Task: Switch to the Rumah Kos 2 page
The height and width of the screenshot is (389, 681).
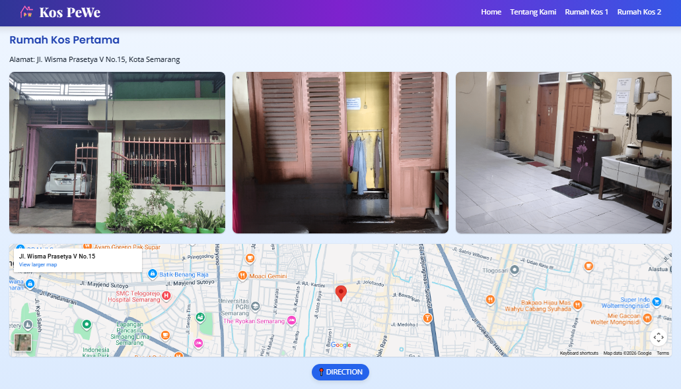Action: 639,12
